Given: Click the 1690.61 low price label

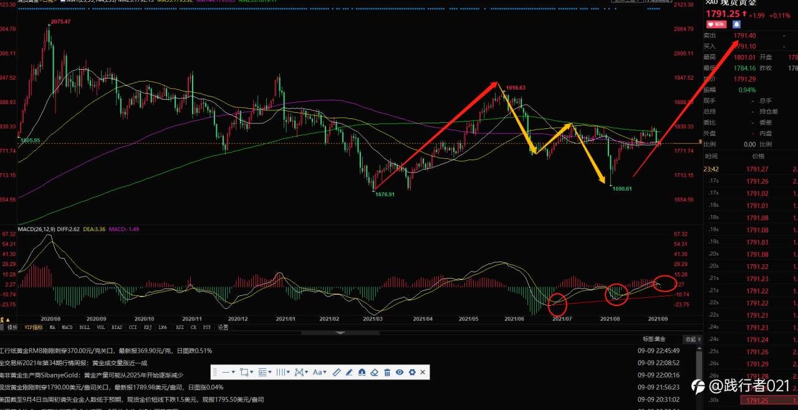Looking at the screenshot, I should tap(622, 188).
